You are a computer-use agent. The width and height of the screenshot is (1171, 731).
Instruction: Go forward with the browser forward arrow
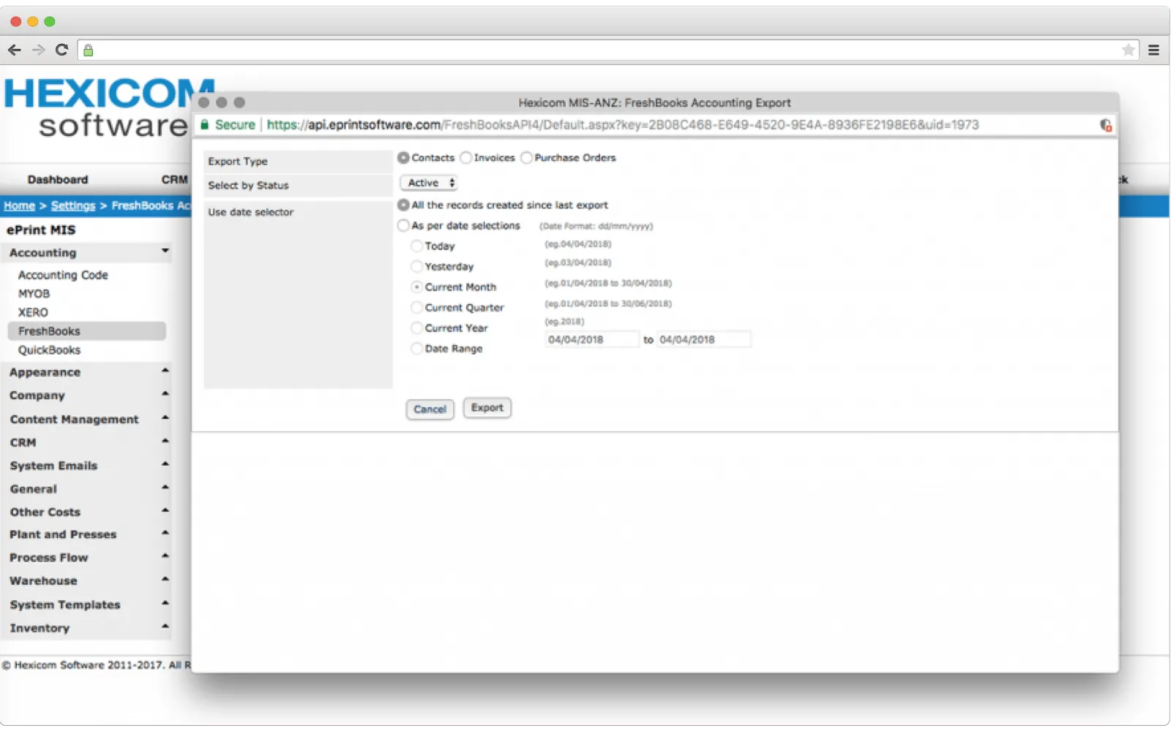click(x=39, y=50)
